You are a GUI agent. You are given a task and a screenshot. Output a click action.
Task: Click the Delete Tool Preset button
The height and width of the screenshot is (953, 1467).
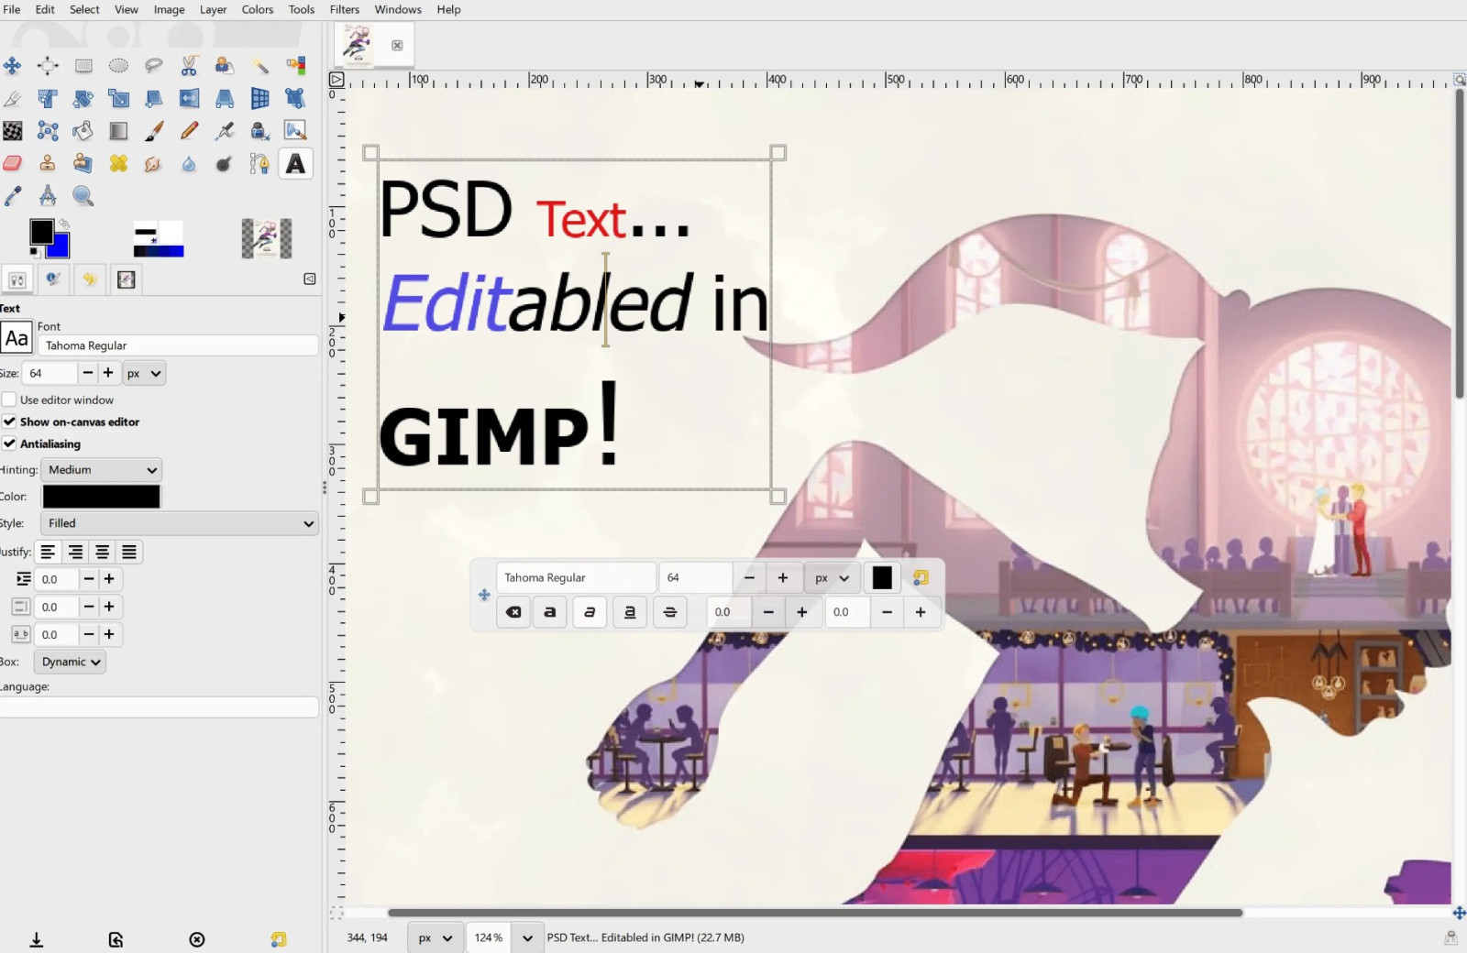(197, 939)
